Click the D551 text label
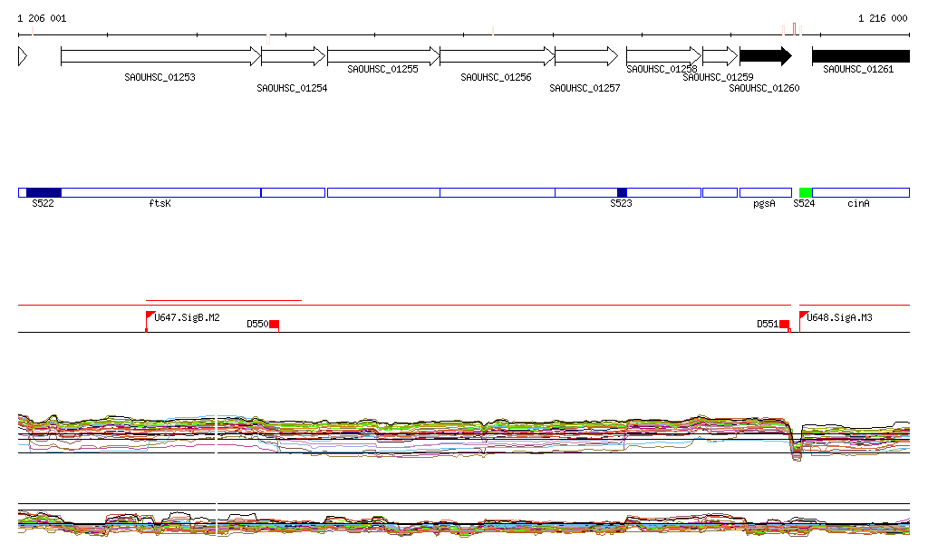Image resolution: width=928 pixels, height=554 pixels. (768, 325)
